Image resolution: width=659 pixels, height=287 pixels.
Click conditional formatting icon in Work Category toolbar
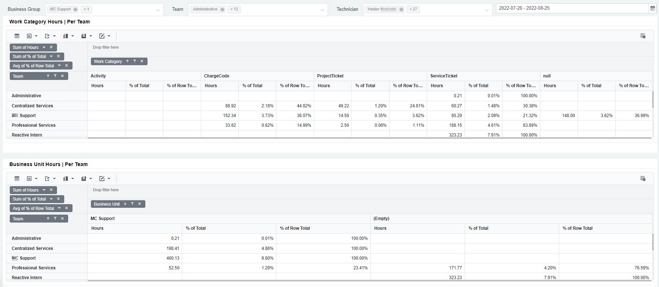click(102, 36)
